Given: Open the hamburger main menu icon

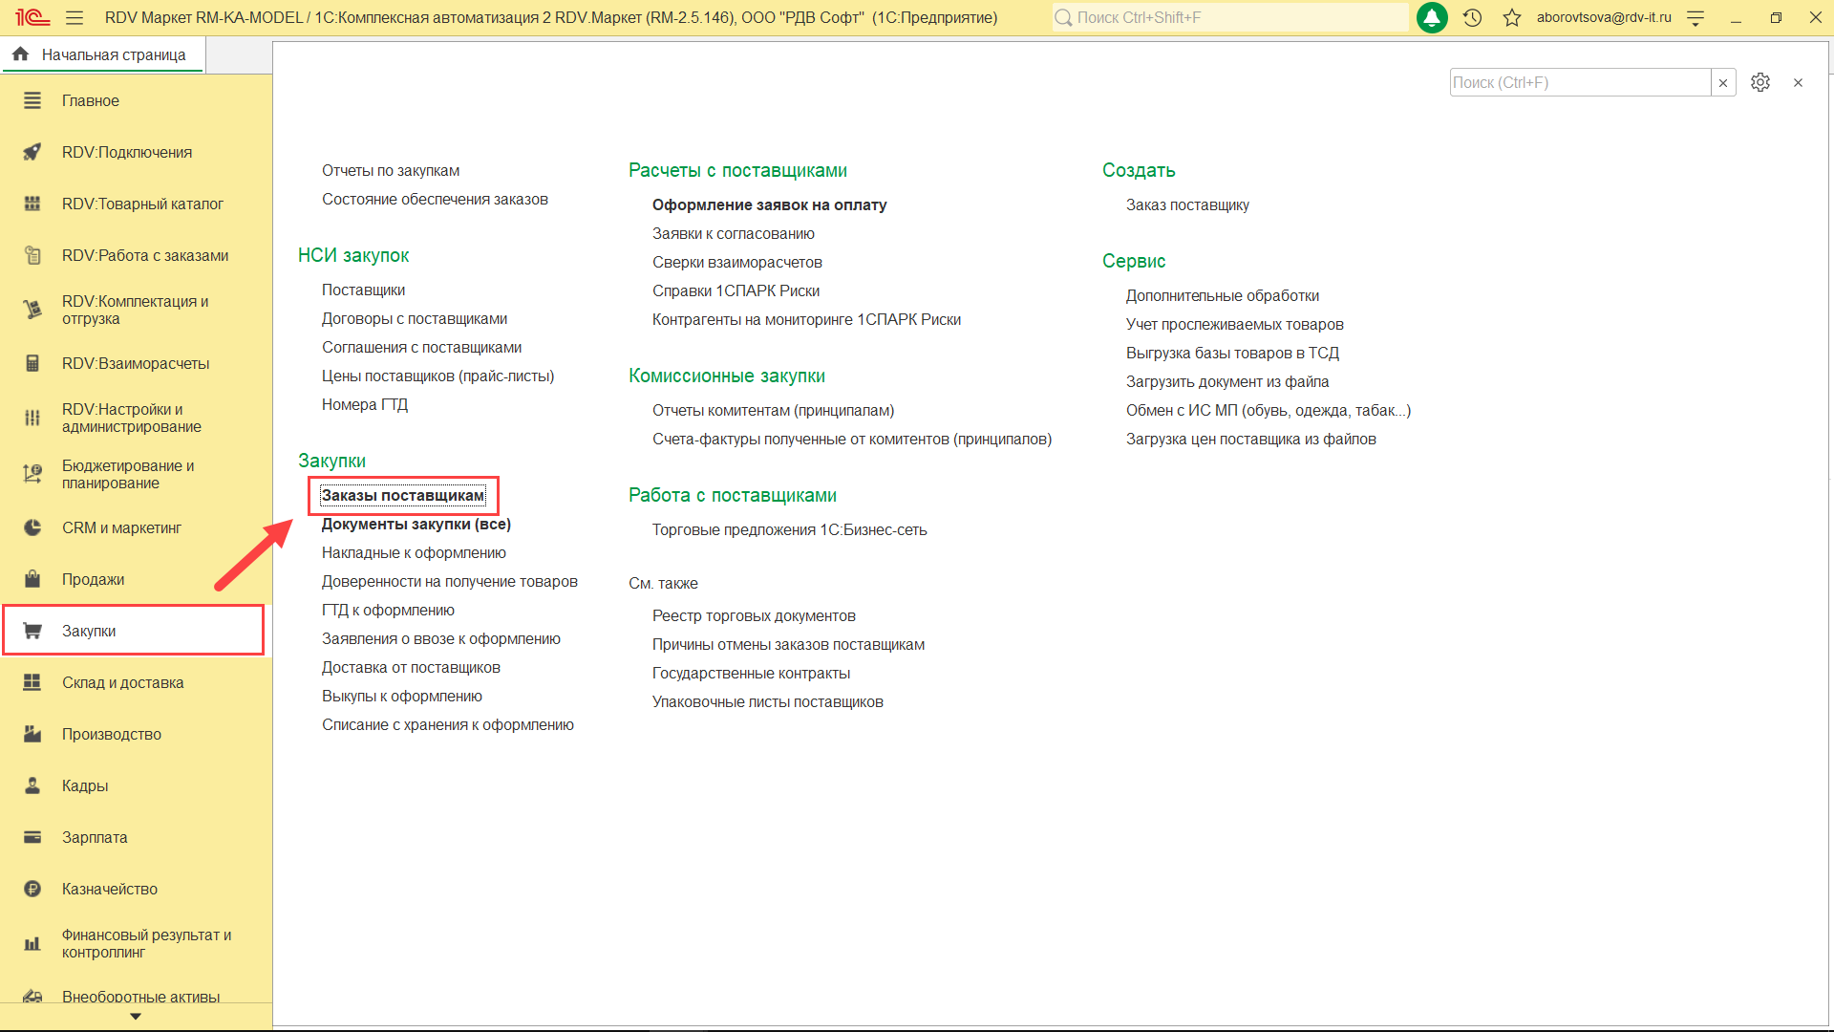Looking at the screenshot, I should pos(75,17).
